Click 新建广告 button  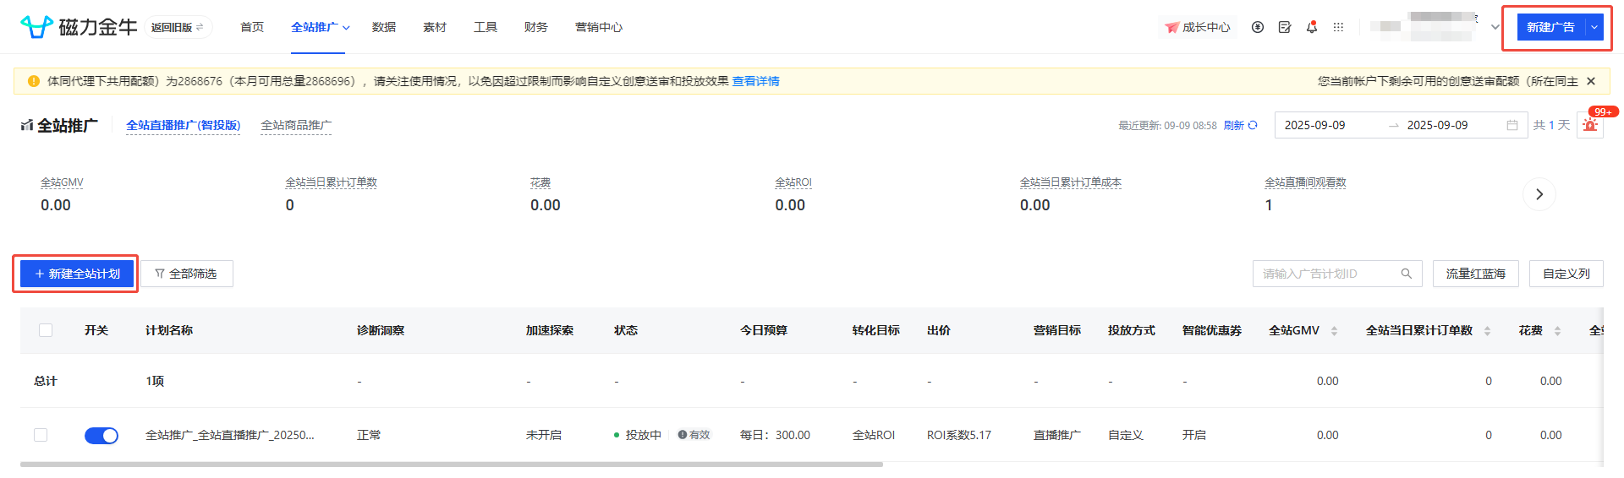pyautogui.click(x=1551, y=27)
